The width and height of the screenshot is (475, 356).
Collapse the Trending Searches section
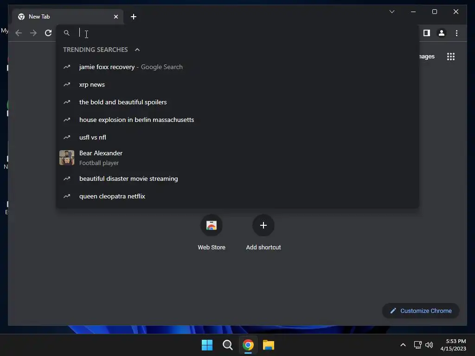(x=137, y=50)
